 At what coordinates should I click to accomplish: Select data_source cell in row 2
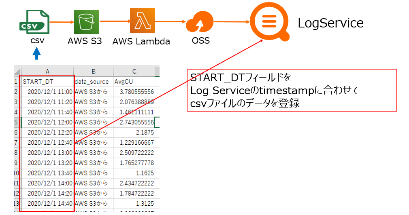[94, 92]
